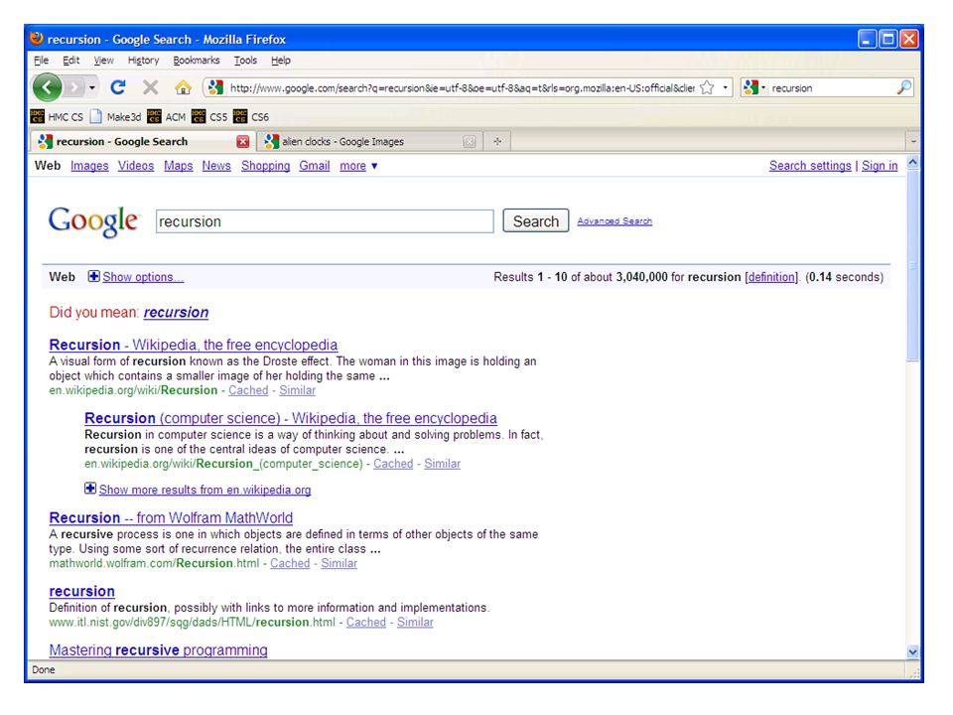Open the File menu
Viewport: 953px width, 715px height.
(42, 61)
